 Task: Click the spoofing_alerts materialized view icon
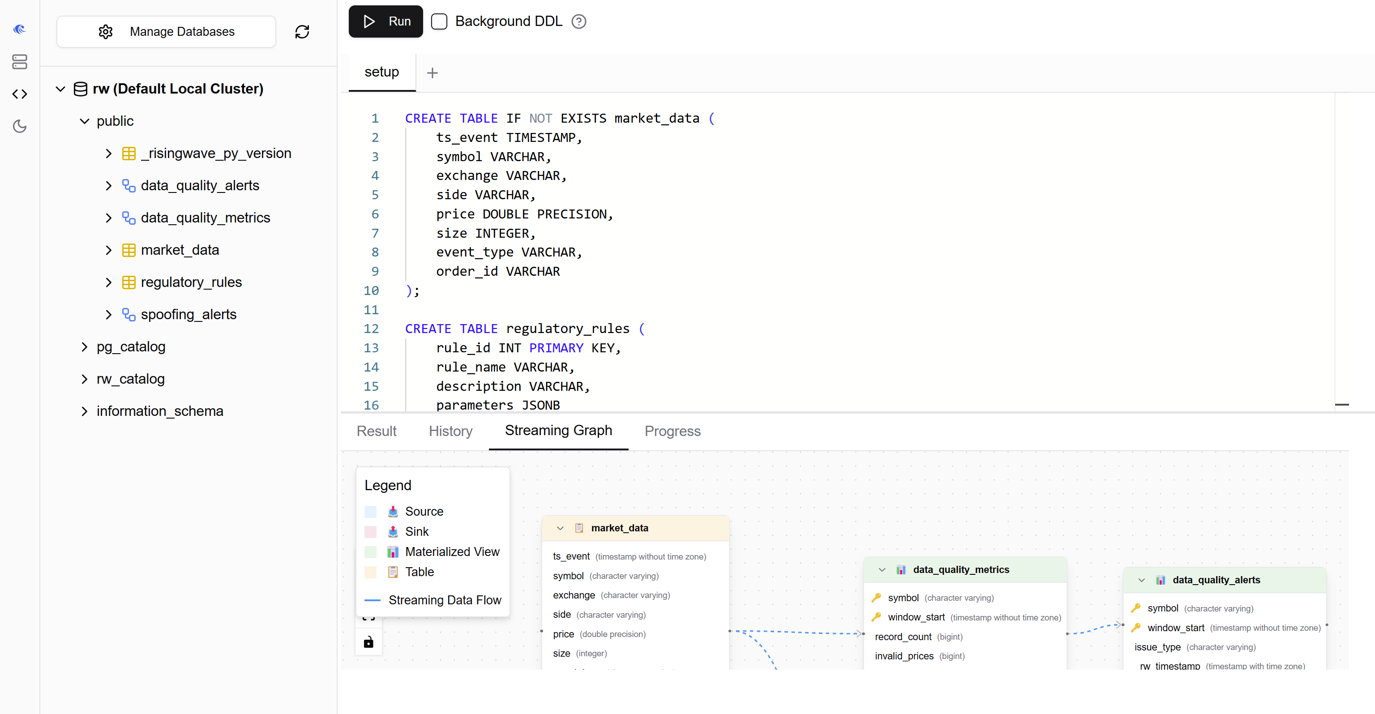[129, 314]
